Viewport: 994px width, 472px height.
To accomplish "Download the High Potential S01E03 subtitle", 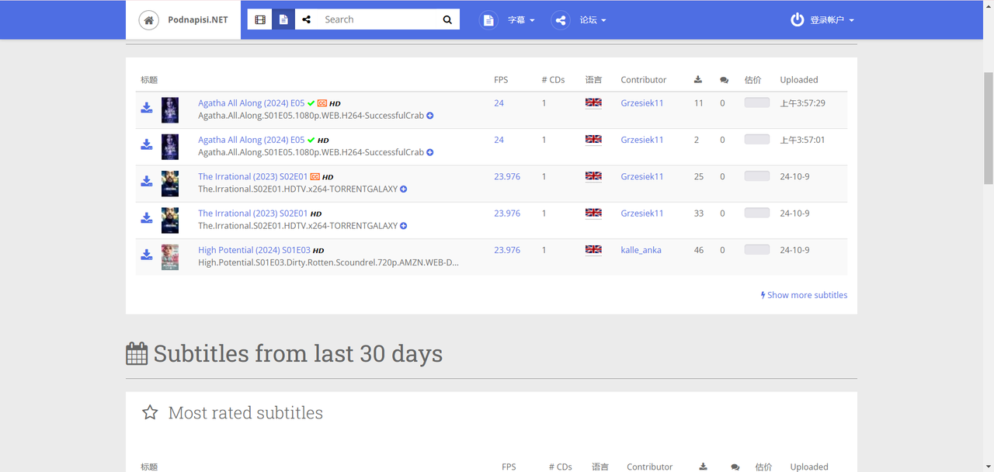I will (146, 255).
